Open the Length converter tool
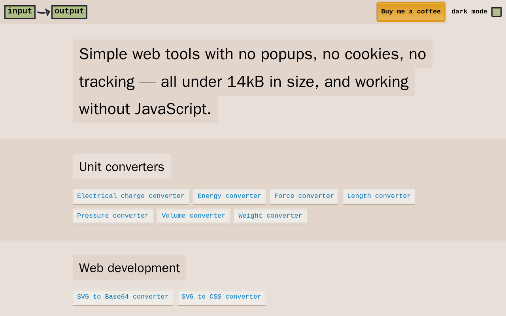The width and height of the screenshot is (506, 316). coord(379,196)
